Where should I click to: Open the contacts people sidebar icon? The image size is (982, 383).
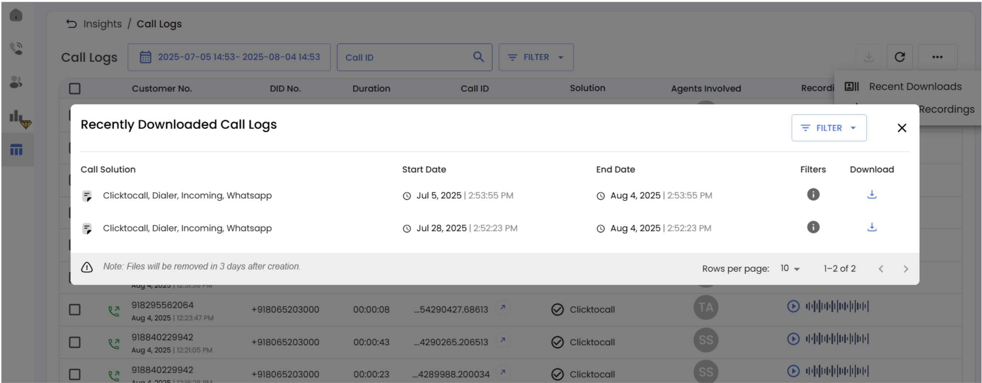(x=16, y=81)
